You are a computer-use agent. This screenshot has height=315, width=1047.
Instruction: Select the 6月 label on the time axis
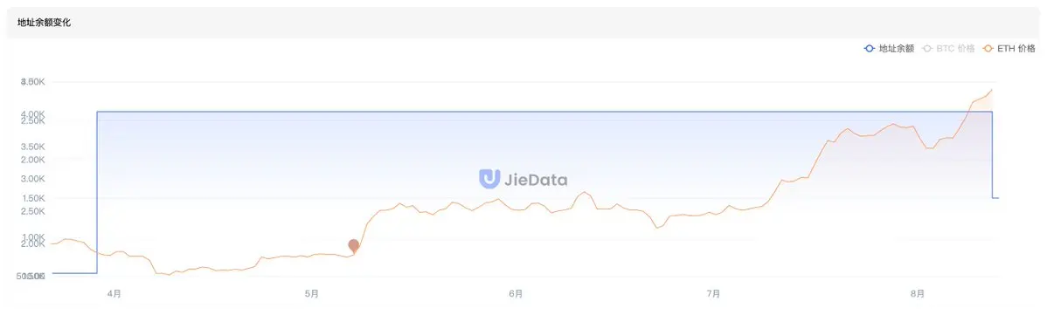pyautogui.click(x=515, y=293)
